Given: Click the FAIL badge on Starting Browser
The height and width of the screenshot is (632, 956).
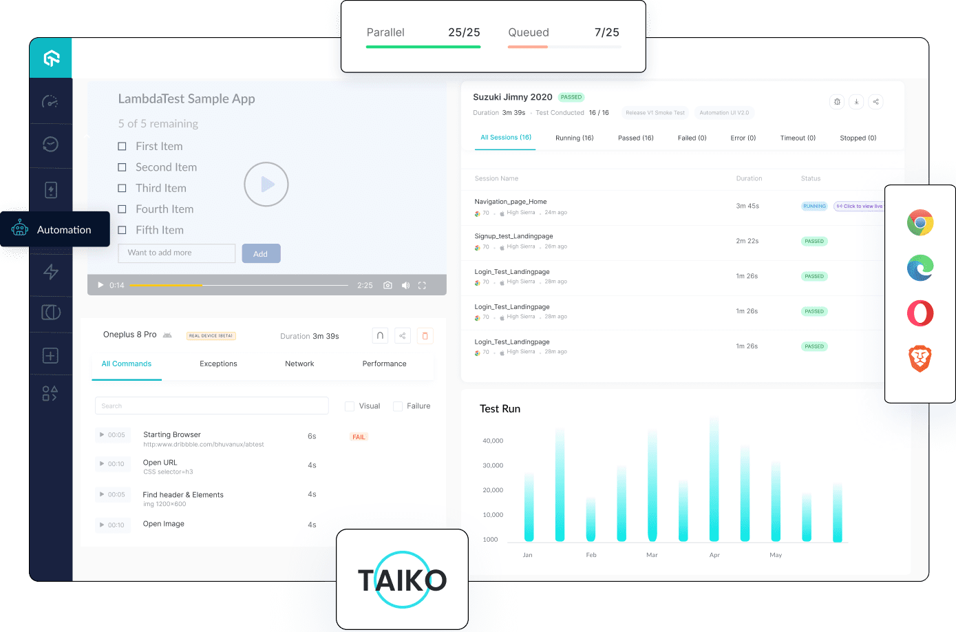Looking at the screenshot, I should coord(359,437).
